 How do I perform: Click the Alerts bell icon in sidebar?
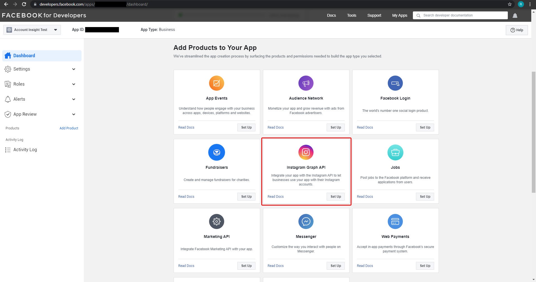pyautogui.click(x=8, y=99)
